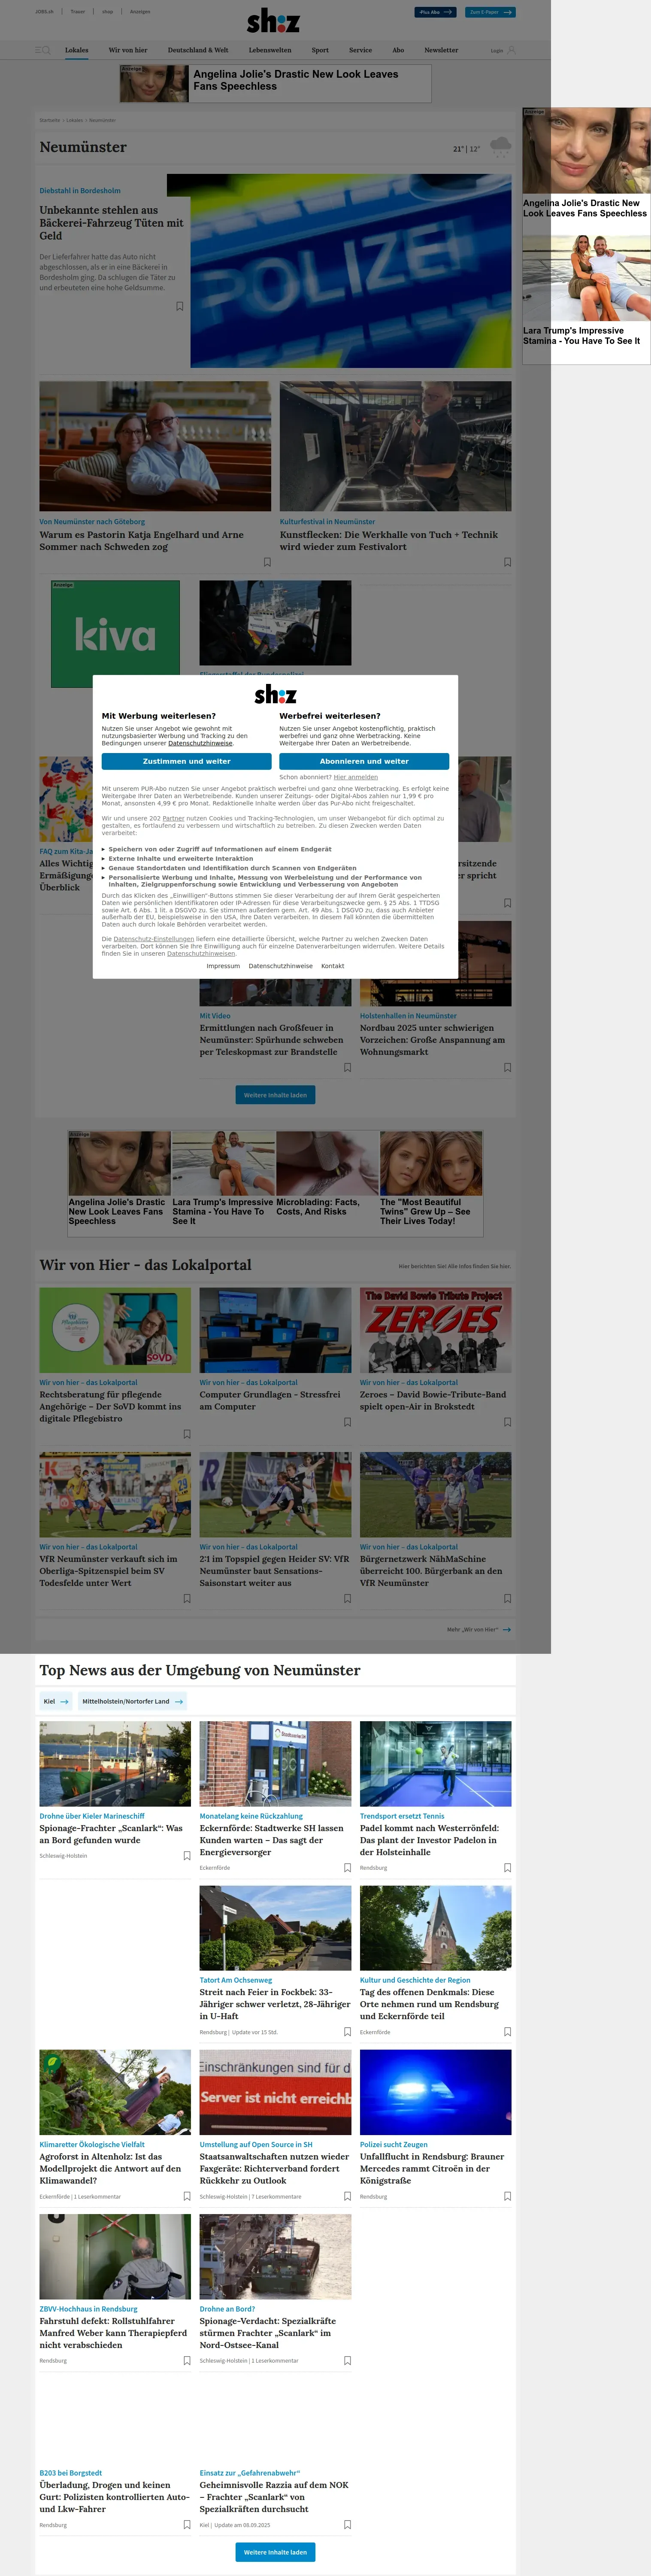Open the Lebenswelten navigation item
This screenshot has width=651, height=2576.
(x=270, y=50)
